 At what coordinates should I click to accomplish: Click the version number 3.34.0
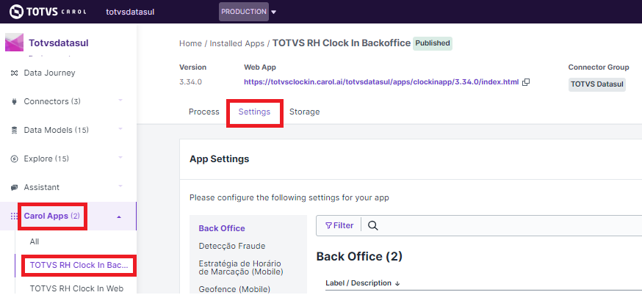190,82
